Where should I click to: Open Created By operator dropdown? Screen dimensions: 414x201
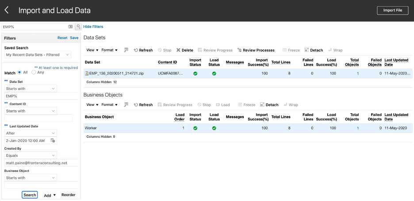coord(31,155)
